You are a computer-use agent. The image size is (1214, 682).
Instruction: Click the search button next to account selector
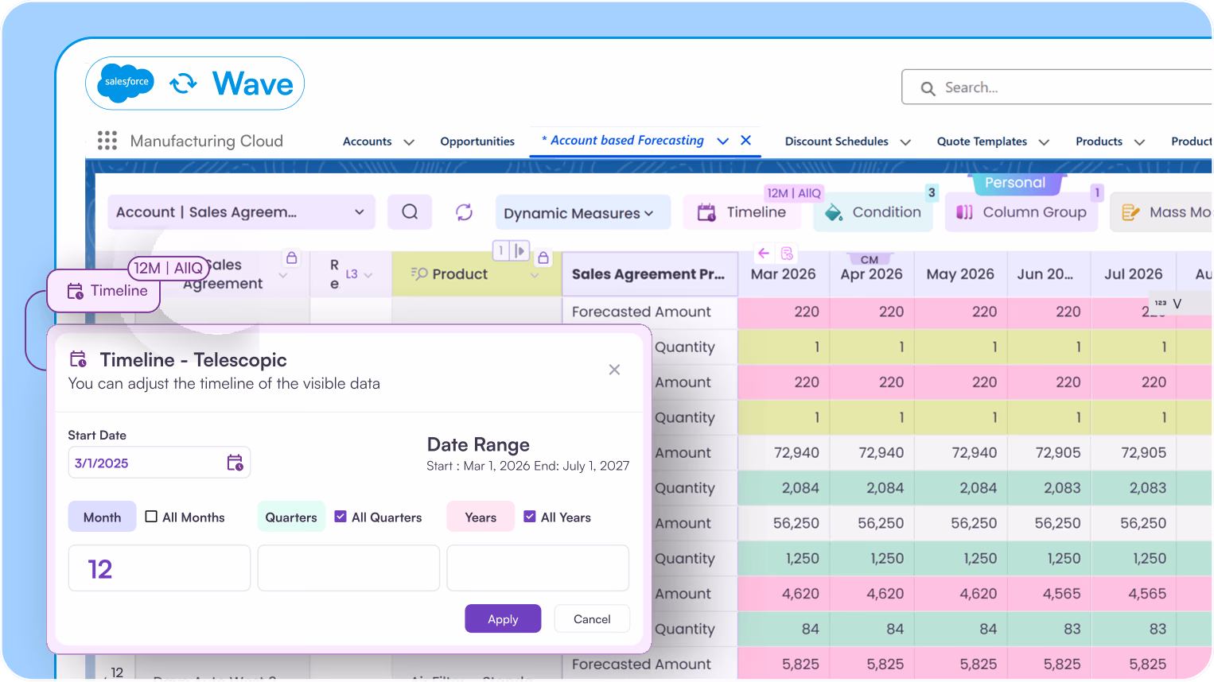pos(410,212)
